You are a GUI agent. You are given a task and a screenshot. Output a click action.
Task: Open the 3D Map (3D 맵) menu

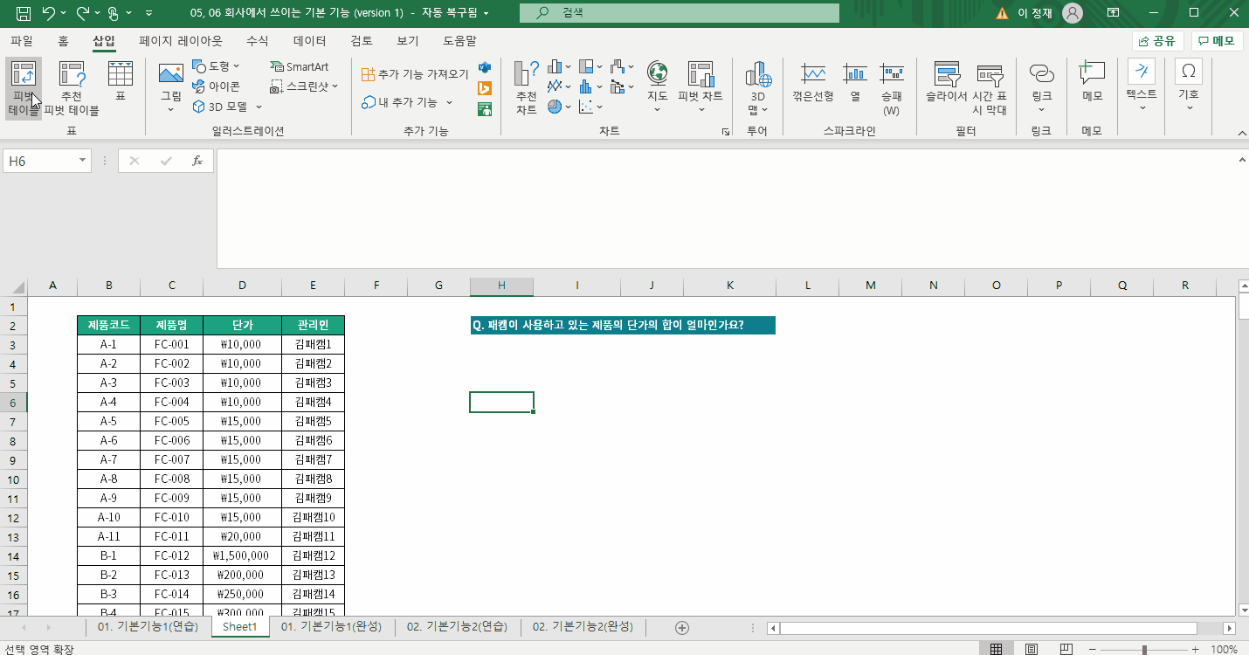point(758,88)
